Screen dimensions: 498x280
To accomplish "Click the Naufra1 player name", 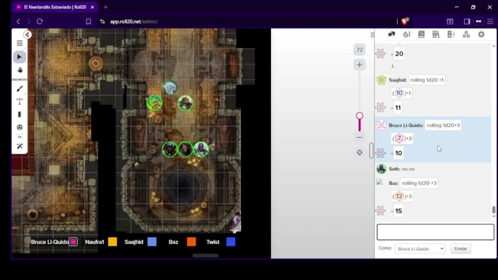I will click(95, 242).
